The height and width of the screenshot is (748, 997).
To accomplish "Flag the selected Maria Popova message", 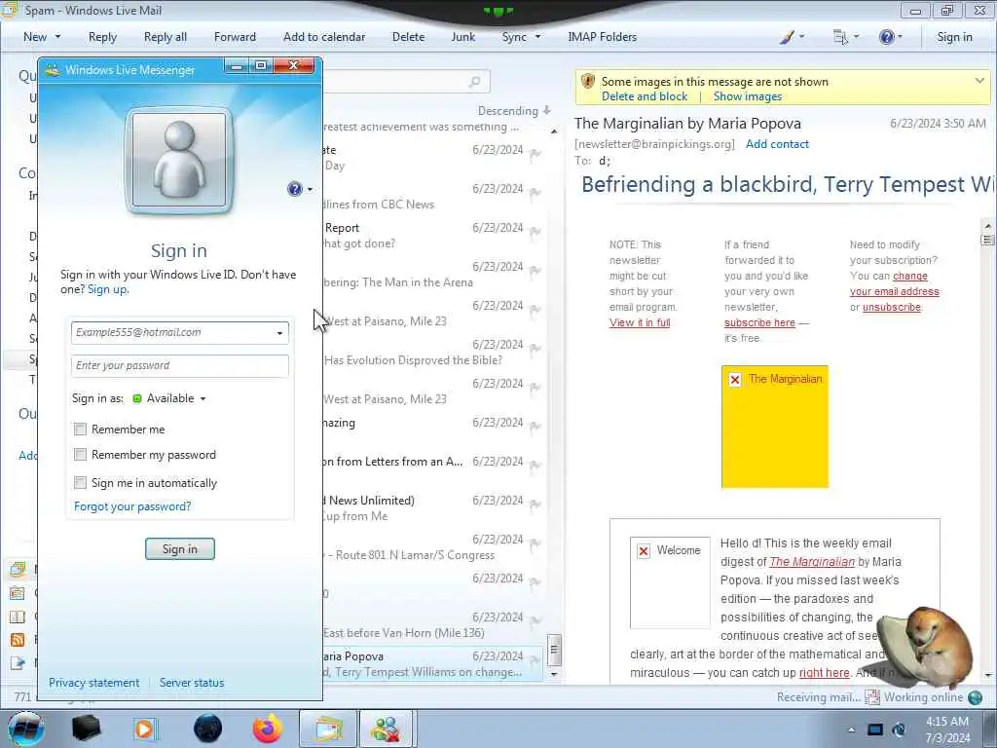I will point(535,660).
